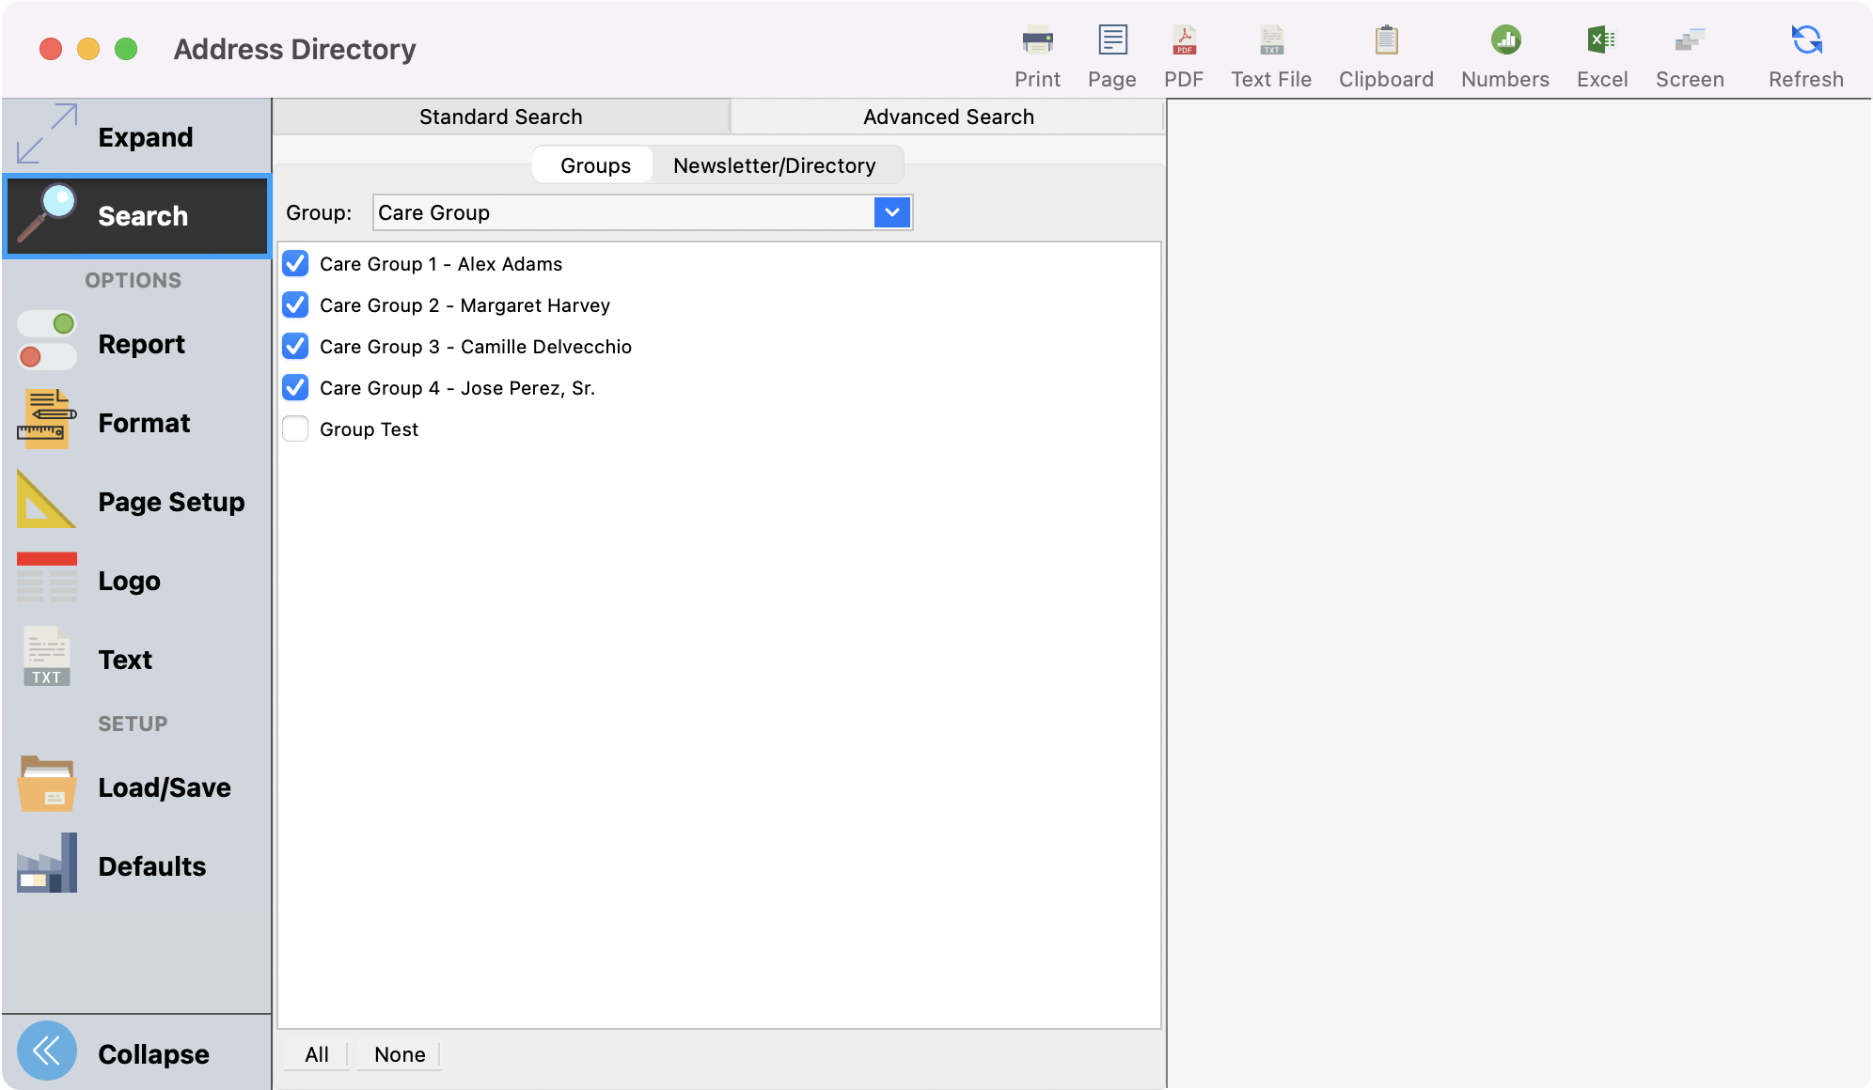This screenshot has width=1873, height=1090.
Task: Export the directory as PDF
Action: (x=1184, y=52)
